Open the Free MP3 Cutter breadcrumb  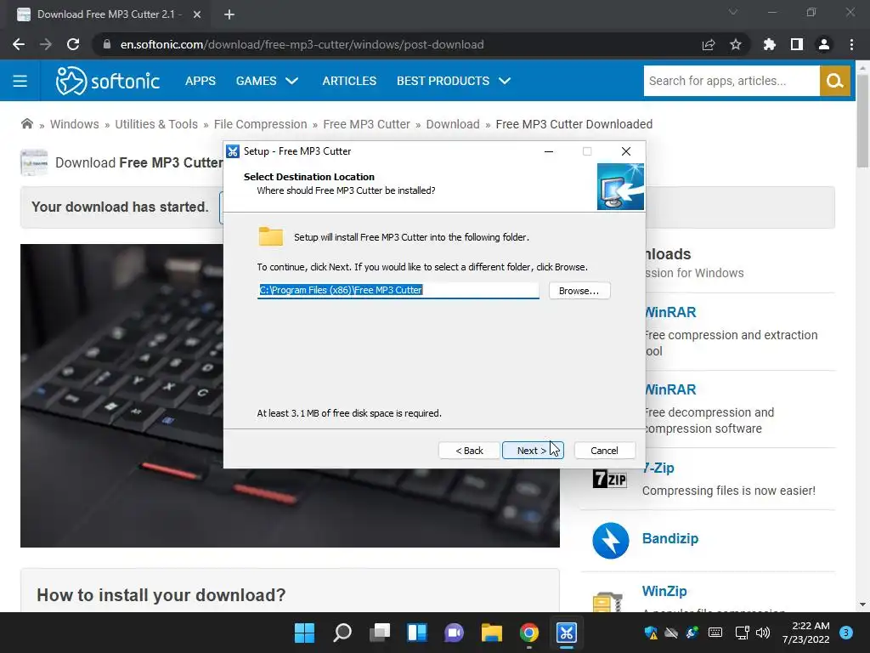[x=366, y=124]
